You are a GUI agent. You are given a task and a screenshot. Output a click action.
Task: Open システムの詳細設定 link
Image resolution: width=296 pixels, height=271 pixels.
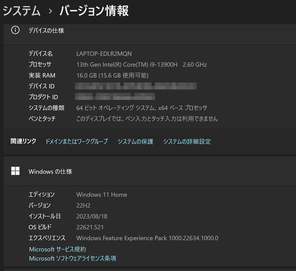click(x=187, y=141)
